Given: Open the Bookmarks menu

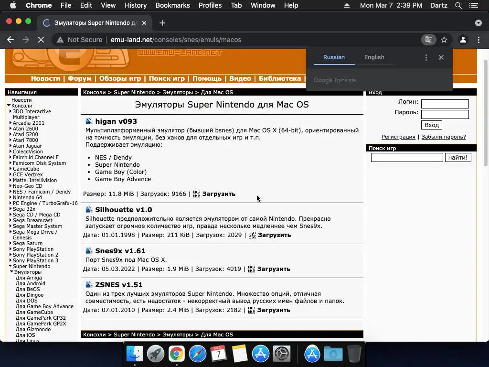Looking at the screenshot, I should tap(172, 5).
